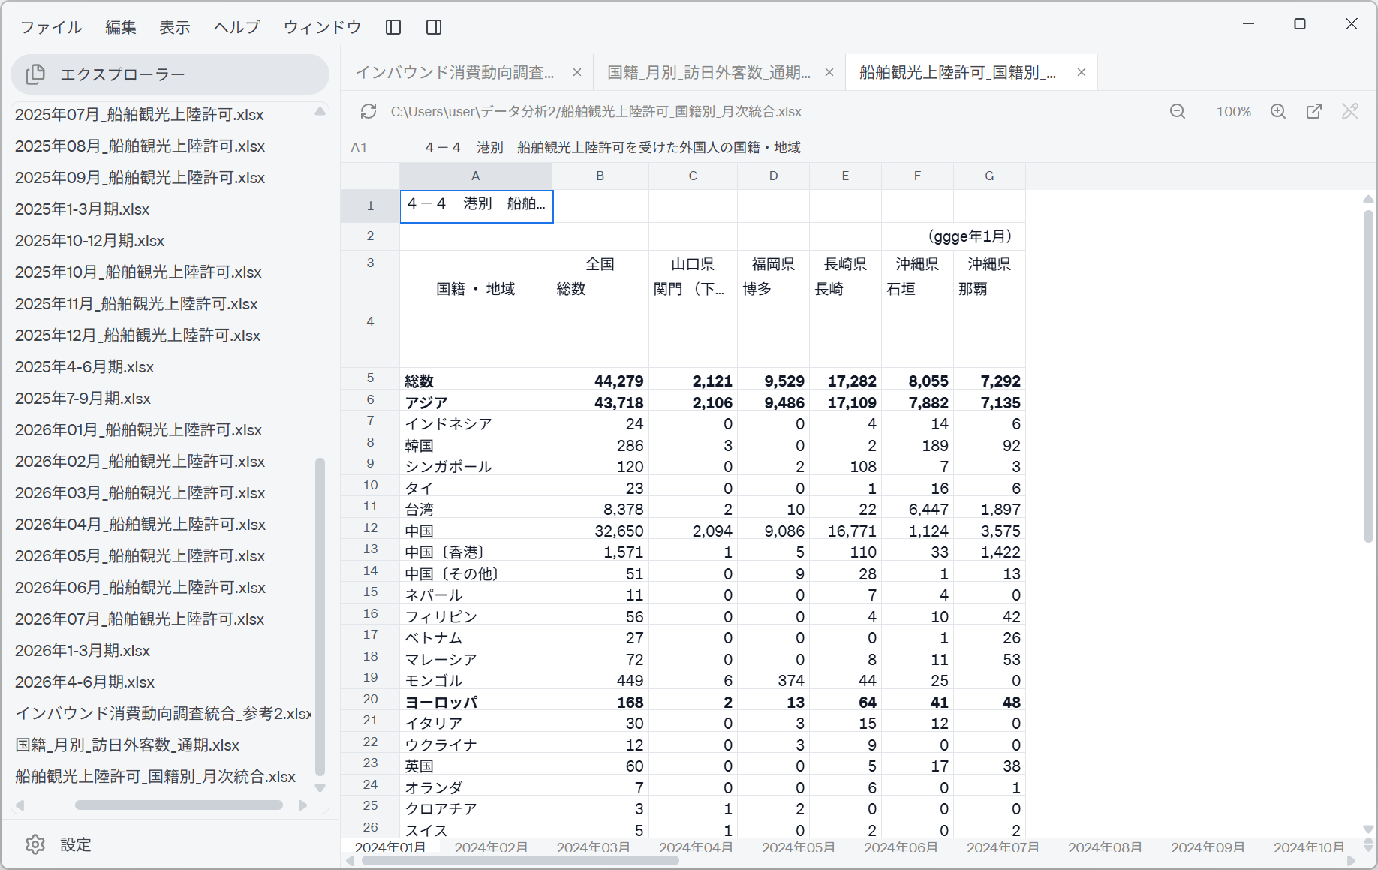The image size is (1378, 870).
Task: Switch to 国籍_月別_訪日外客数_通期 tab
Action: (709, 72)
